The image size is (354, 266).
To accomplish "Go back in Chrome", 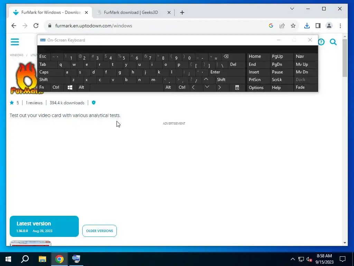I will tap(14, 26).
